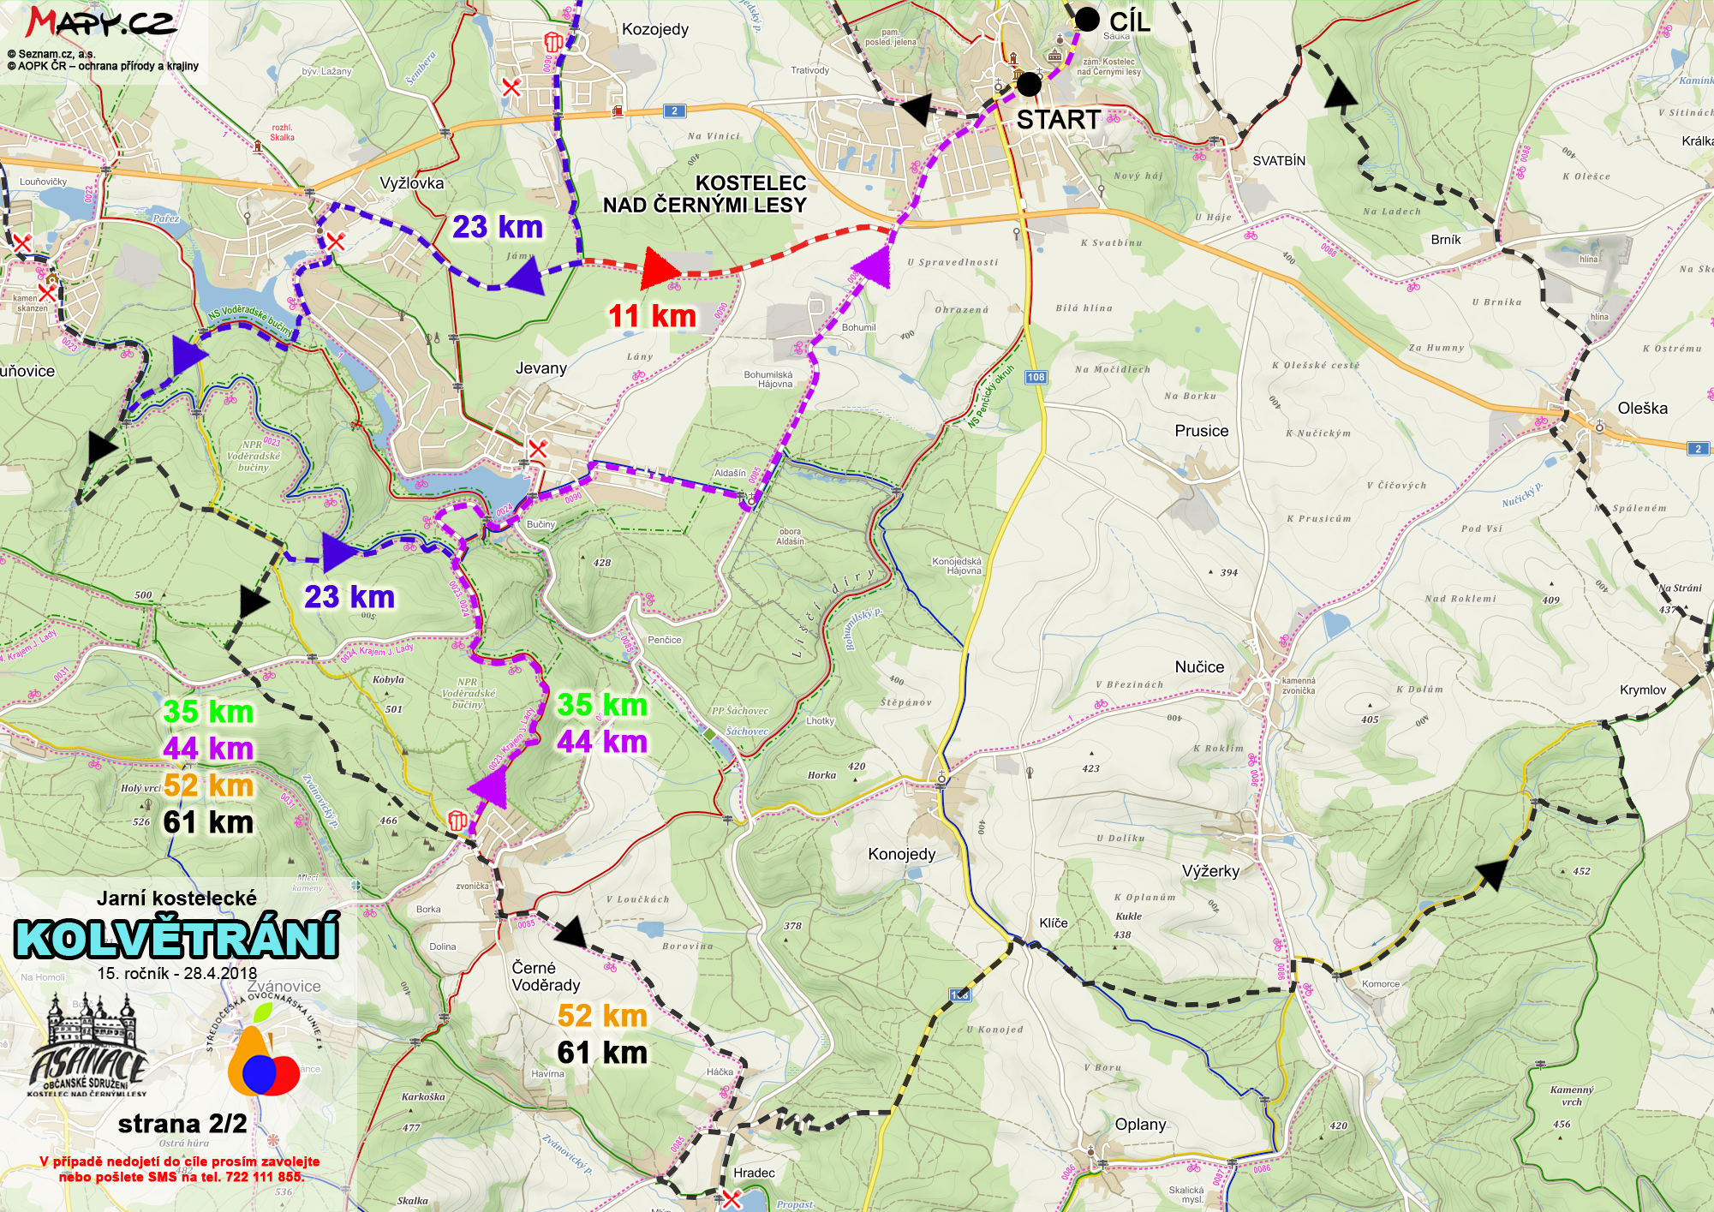Click the red X marker at Hradec
The height and width of the screenshot is (1212, 1714).
[x=731, y=1198]
